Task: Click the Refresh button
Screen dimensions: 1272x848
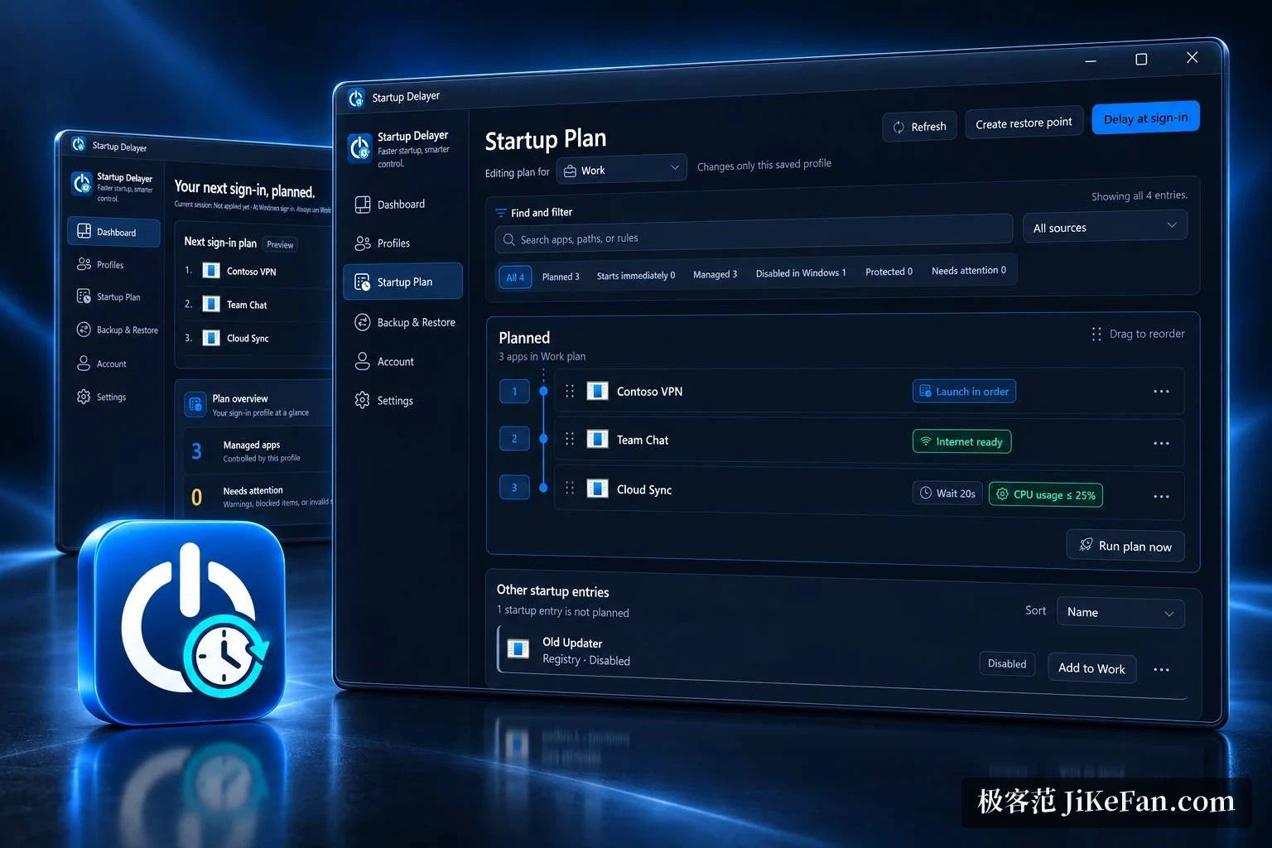Action: (x=919, y=127)
